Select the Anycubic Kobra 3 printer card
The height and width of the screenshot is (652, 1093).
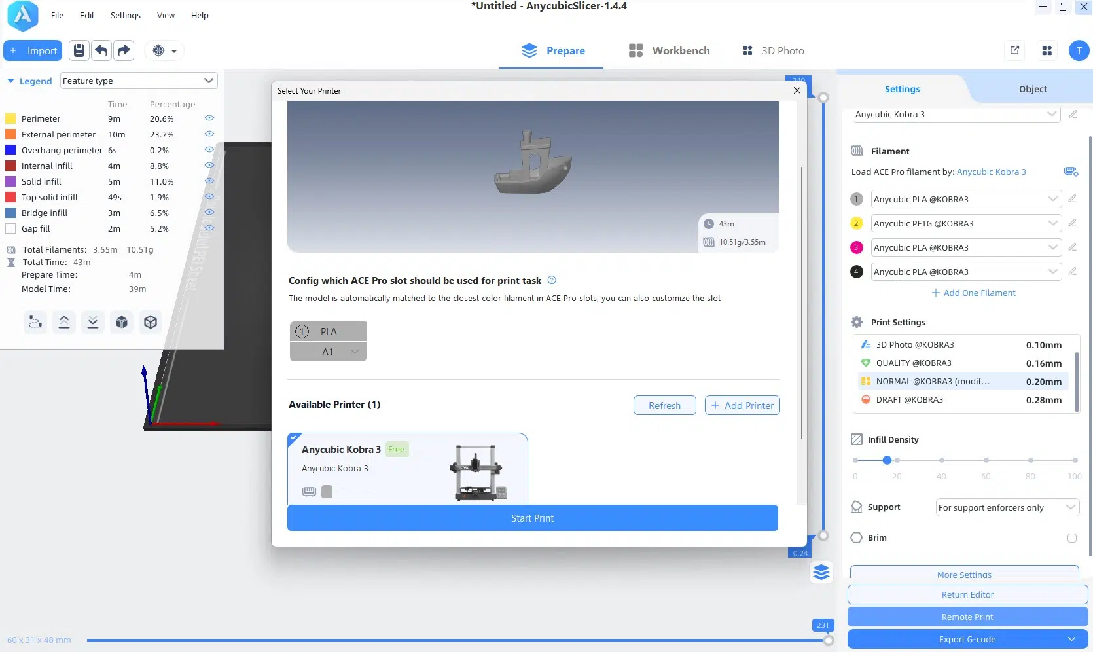click(407, 469)
